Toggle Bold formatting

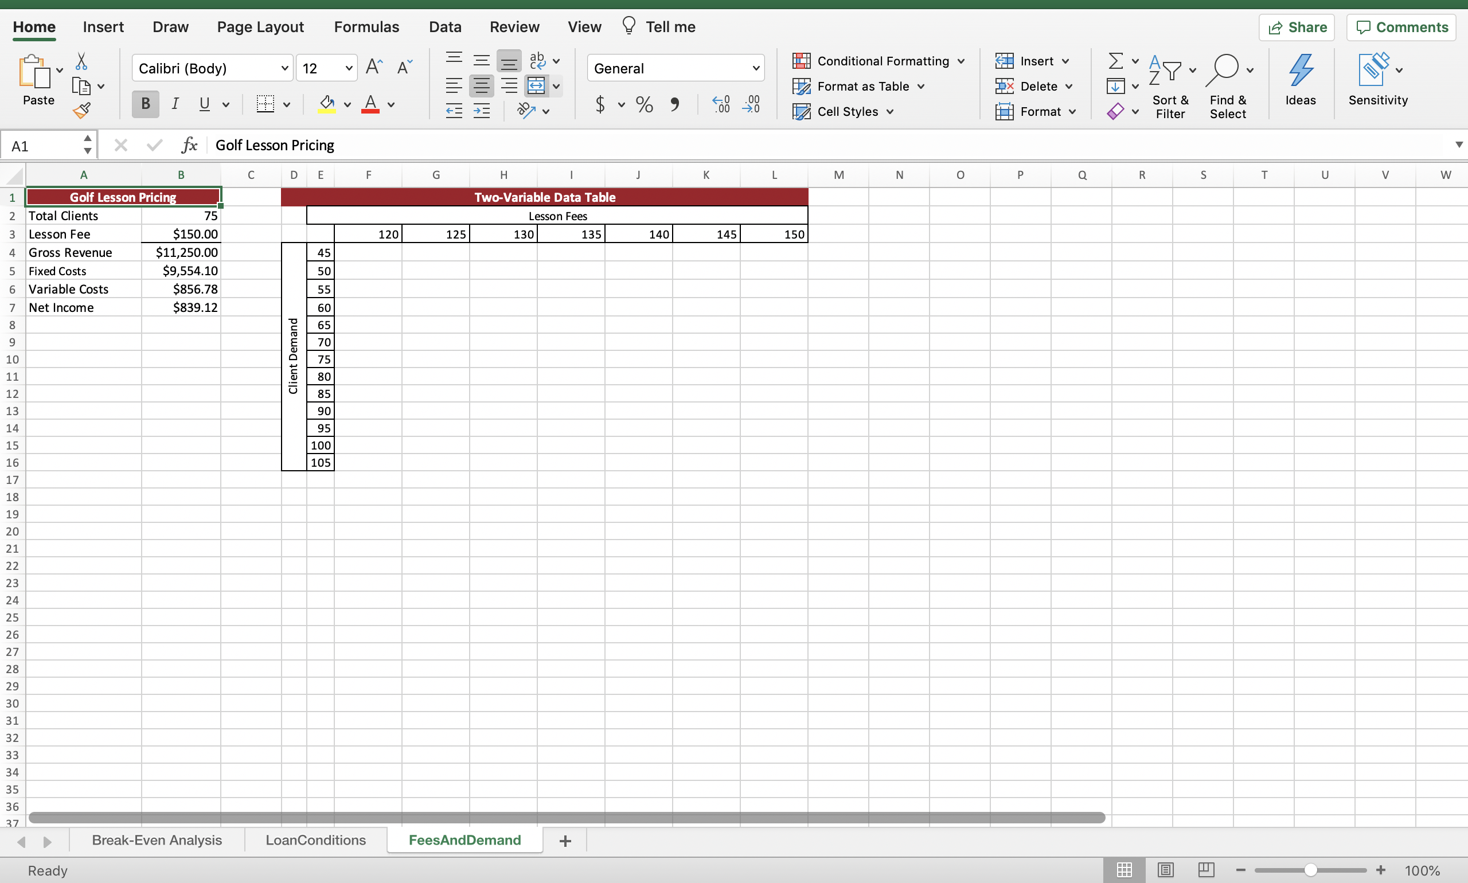click(145, 105)
